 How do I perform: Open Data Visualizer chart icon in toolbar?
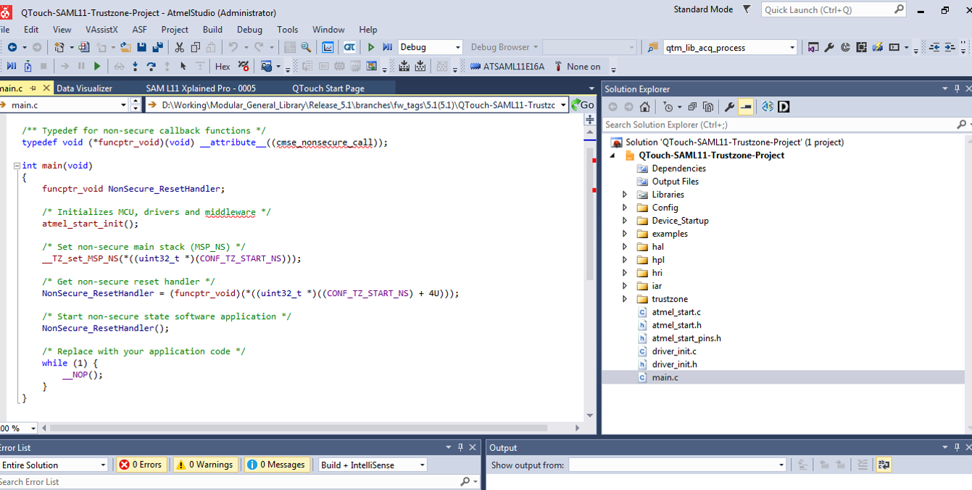coord(328,47)
